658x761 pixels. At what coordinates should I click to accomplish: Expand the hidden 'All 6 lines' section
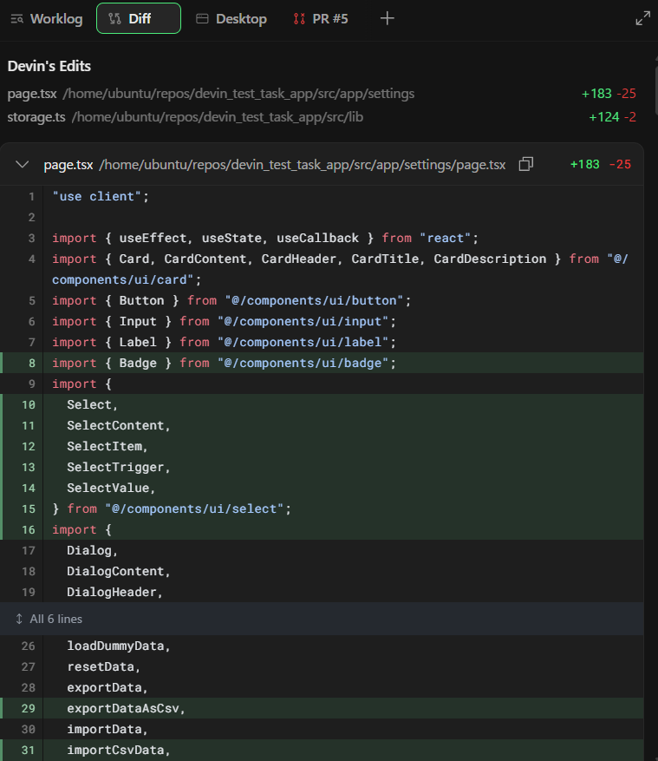click(55, 619)
